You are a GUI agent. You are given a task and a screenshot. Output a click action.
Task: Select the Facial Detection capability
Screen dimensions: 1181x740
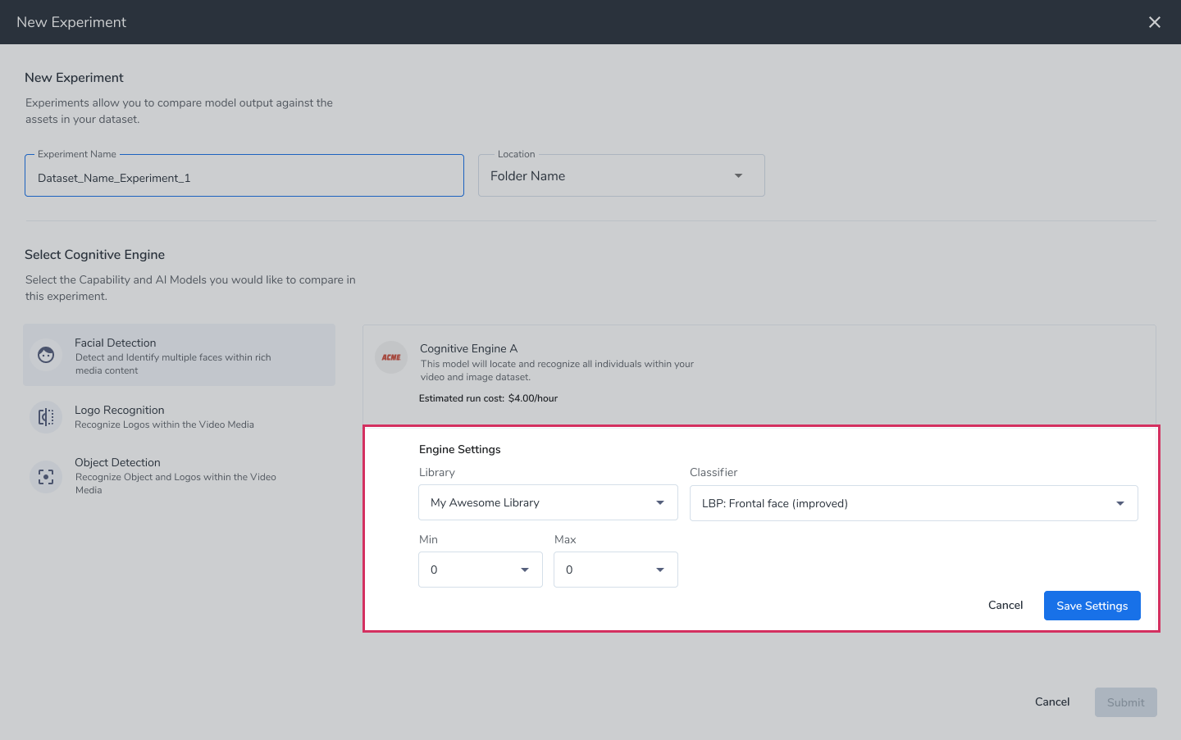pyautogui.click(x=180, y=355)
